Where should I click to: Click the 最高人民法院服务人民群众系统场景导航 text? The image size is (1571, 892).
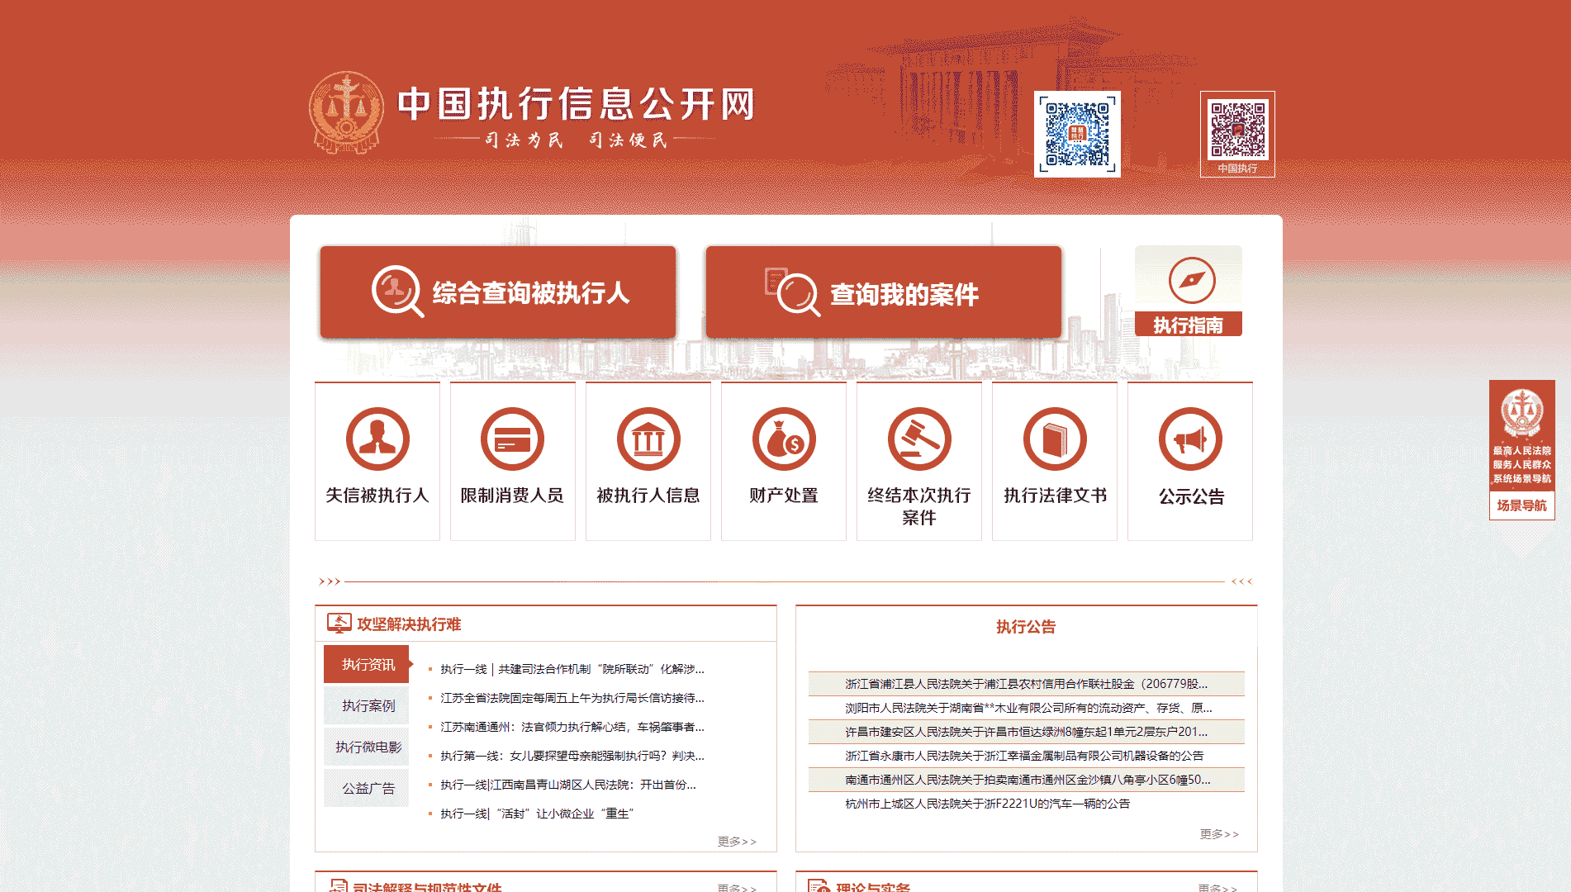(x=1522, y=464)
